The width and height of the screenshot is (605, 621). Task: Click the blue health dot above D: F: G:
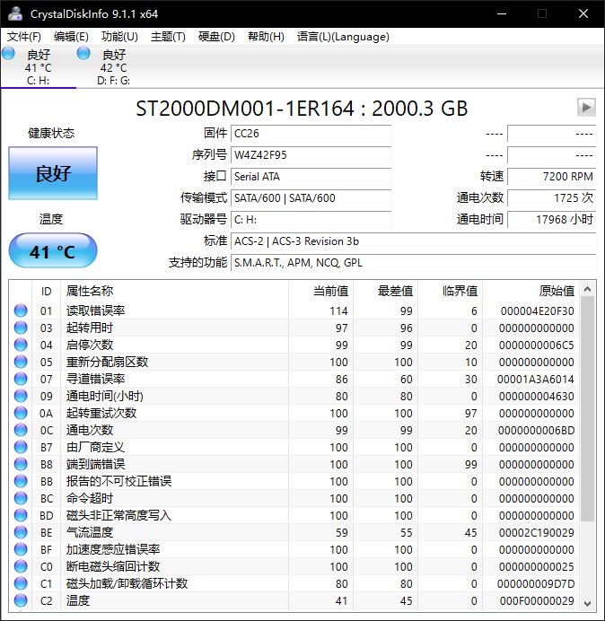coord(83,53)
